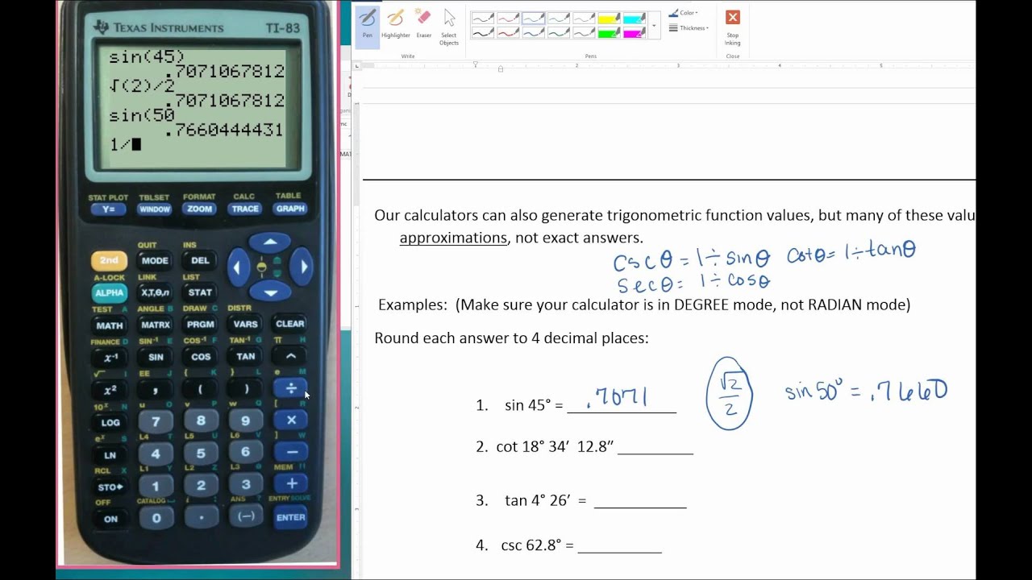The height and width of the screenshot is (580, 1032).
Task: Click the calculator DEL key
Action: pos(200,261)
